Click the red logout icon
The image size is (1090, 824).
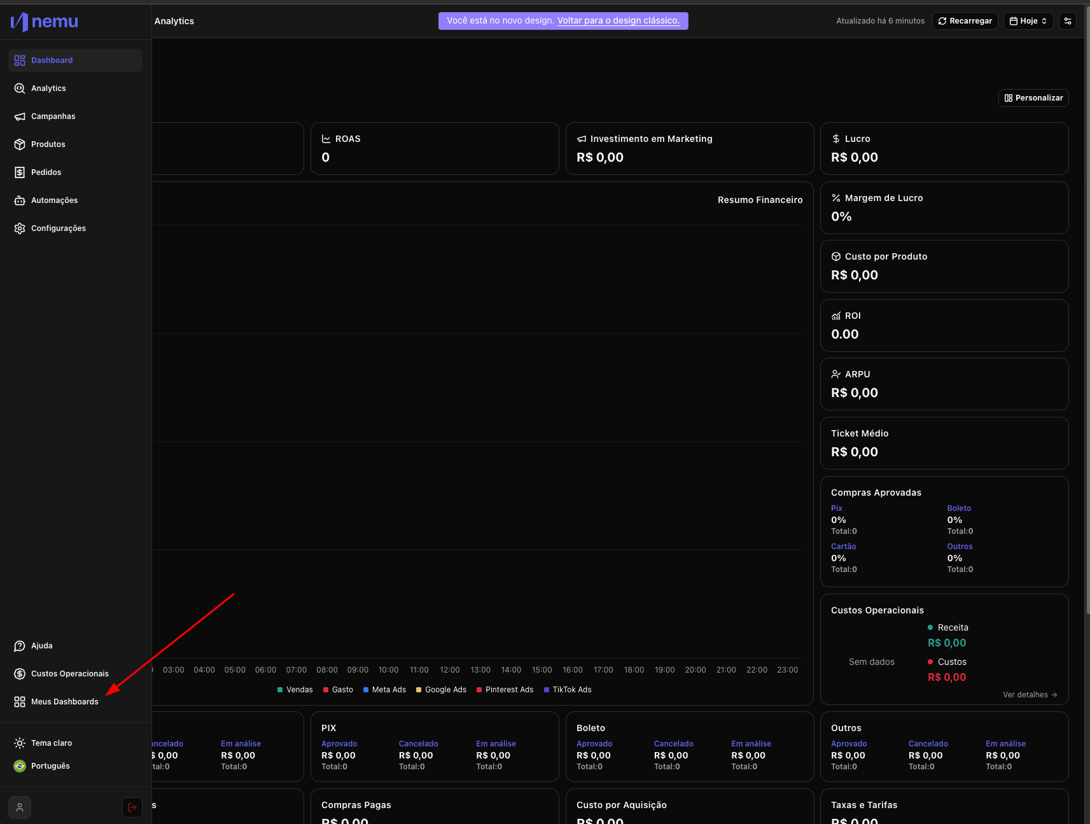click(x=132, y=807)
